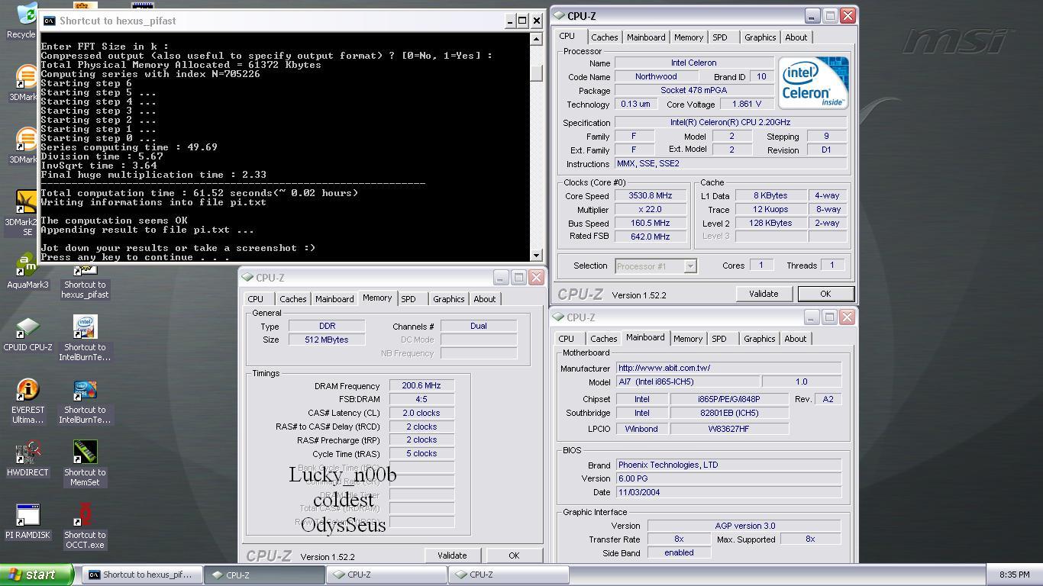1043x586 pixels.
Task: Click the Specification field Intel(R) Celeron(R) CPU 2.20GHz
Action: pos(731,122)
